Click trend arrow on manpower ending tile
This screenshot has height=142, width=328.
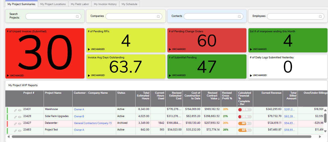[x=251, y=49]
